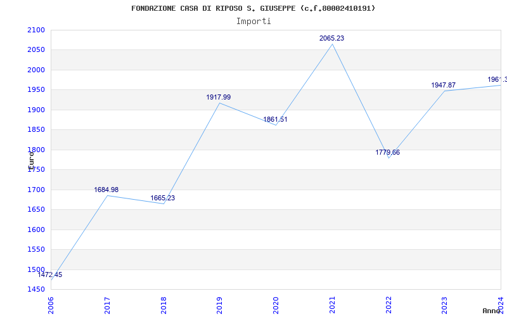Image resolution: width=507 pixels, height=317 pixels.
Task: Click the 'Importi' subtitle
Action: tap(253, 22)
